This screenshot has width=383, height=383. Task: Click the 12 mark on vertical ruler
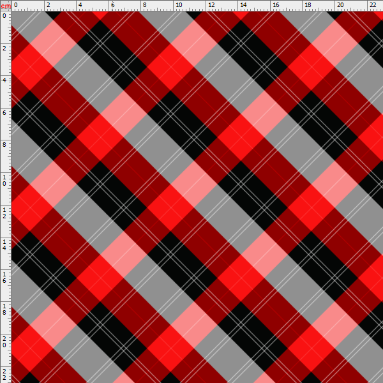(x=4, y=213)
